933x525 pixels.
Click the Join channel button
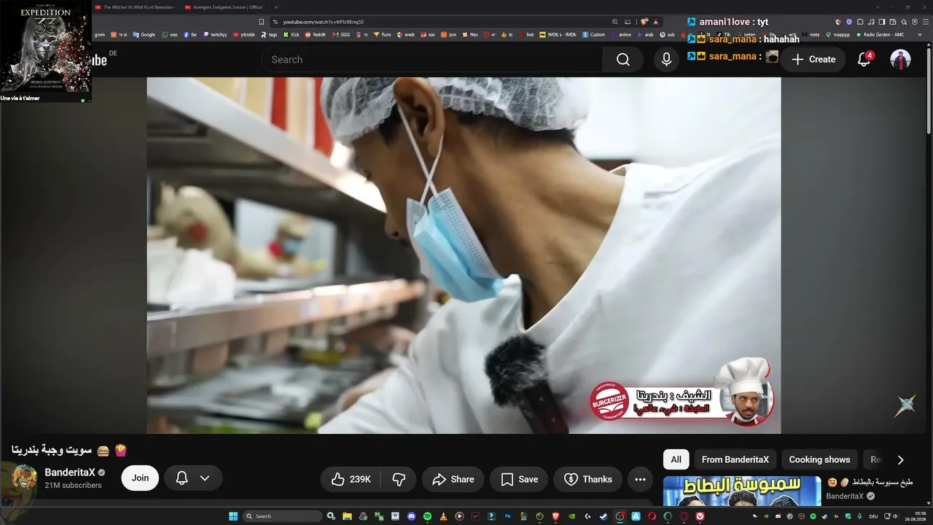click(x=140, y=478)
